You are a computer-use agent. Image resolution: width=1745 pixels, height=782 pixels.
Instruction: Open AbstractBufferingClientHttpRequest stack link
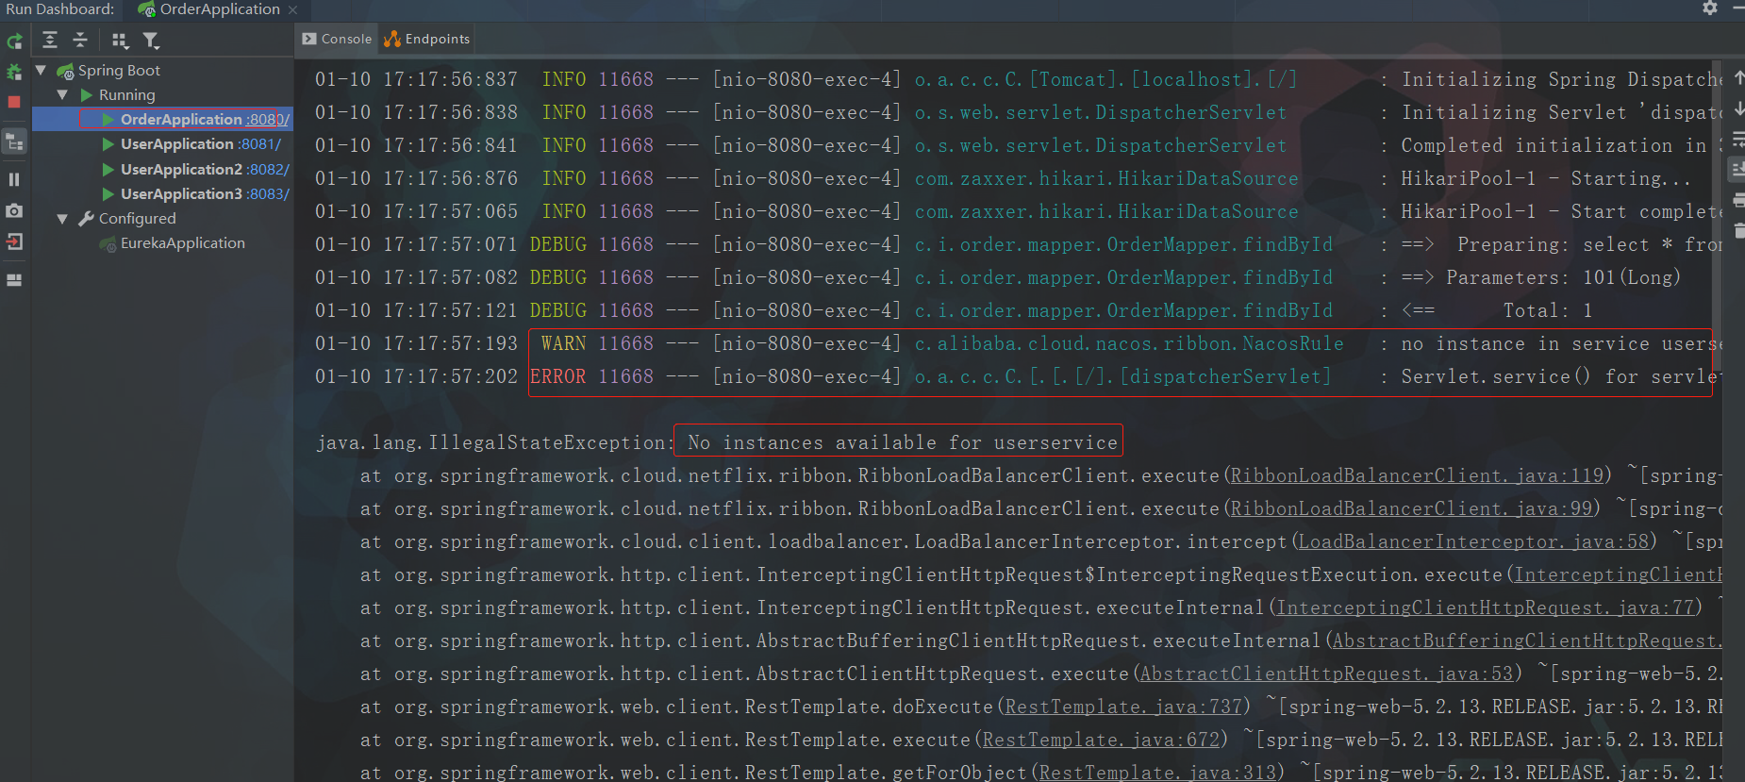tap(1526, 641)
